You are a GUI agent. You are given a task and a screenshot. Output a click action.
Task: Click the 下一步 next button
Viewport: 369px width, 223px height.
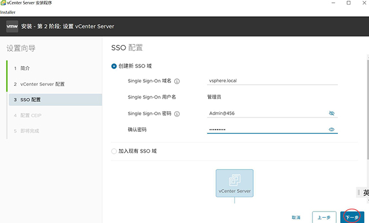[352, 217]
